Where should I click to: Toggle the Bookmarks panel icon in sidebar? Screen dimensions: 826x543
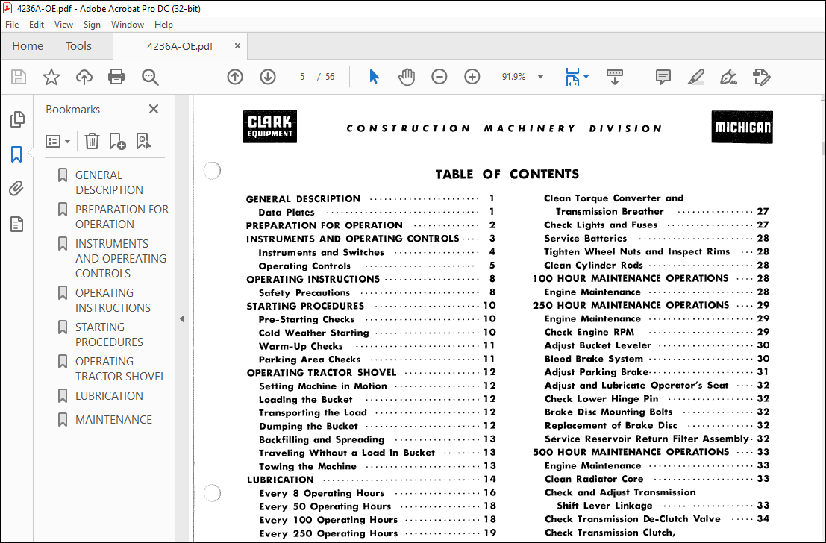tap(16, 155)
